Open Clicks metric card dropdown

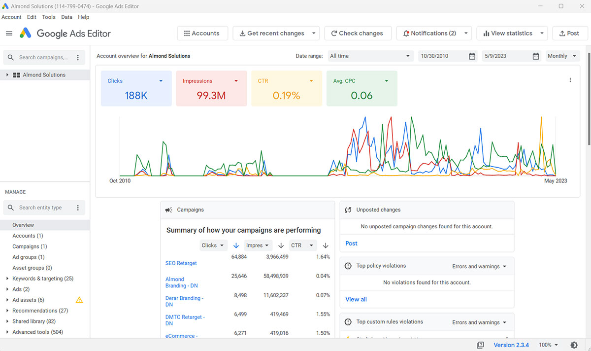[161, 81]
